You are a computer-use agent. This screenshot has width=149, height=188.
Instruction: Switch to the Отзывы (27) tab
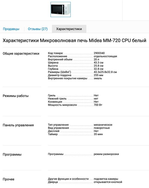(38, 29)
